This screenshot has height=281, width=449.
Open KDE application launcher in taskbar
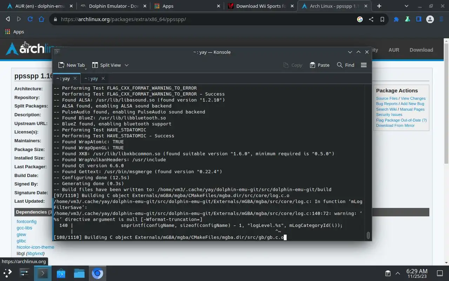(8, 273)
